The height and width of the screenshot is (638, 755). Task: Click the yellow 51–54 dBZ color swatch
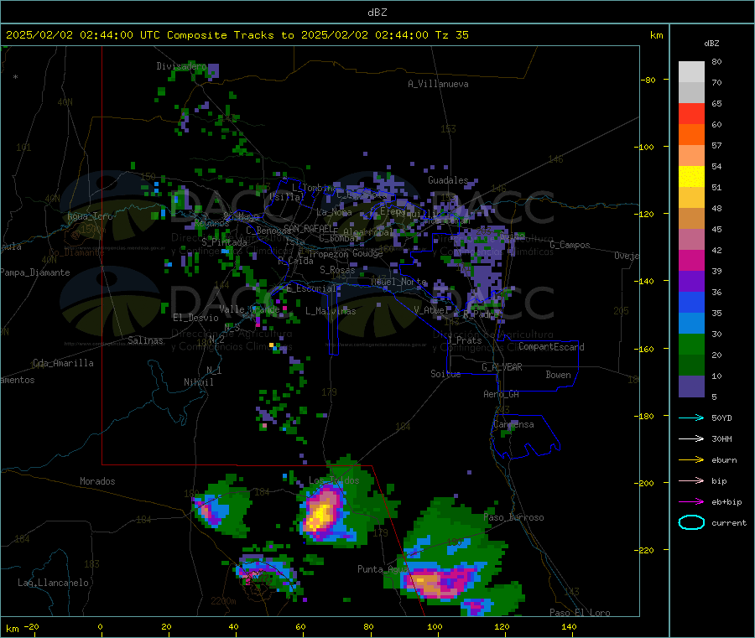point(691,177)
